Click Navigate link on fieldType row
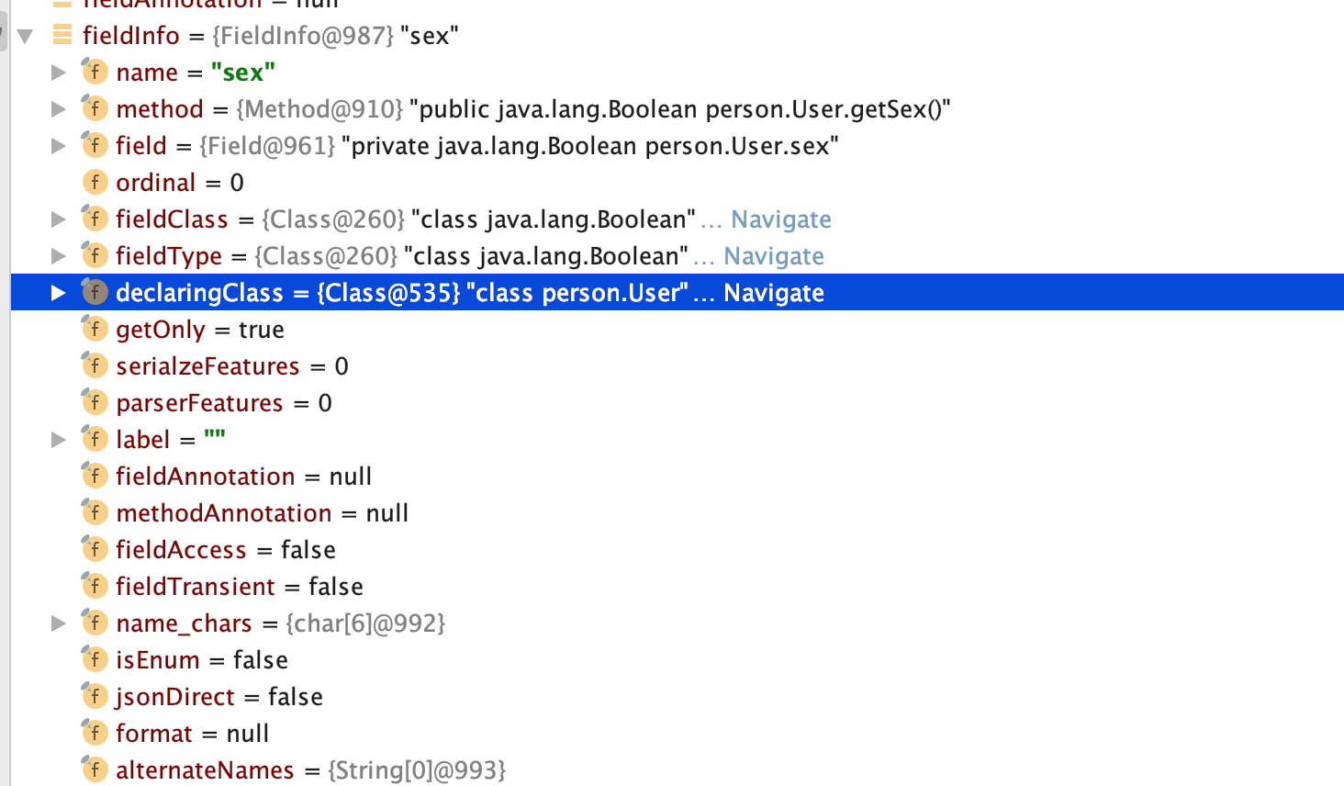 [773, 256]
